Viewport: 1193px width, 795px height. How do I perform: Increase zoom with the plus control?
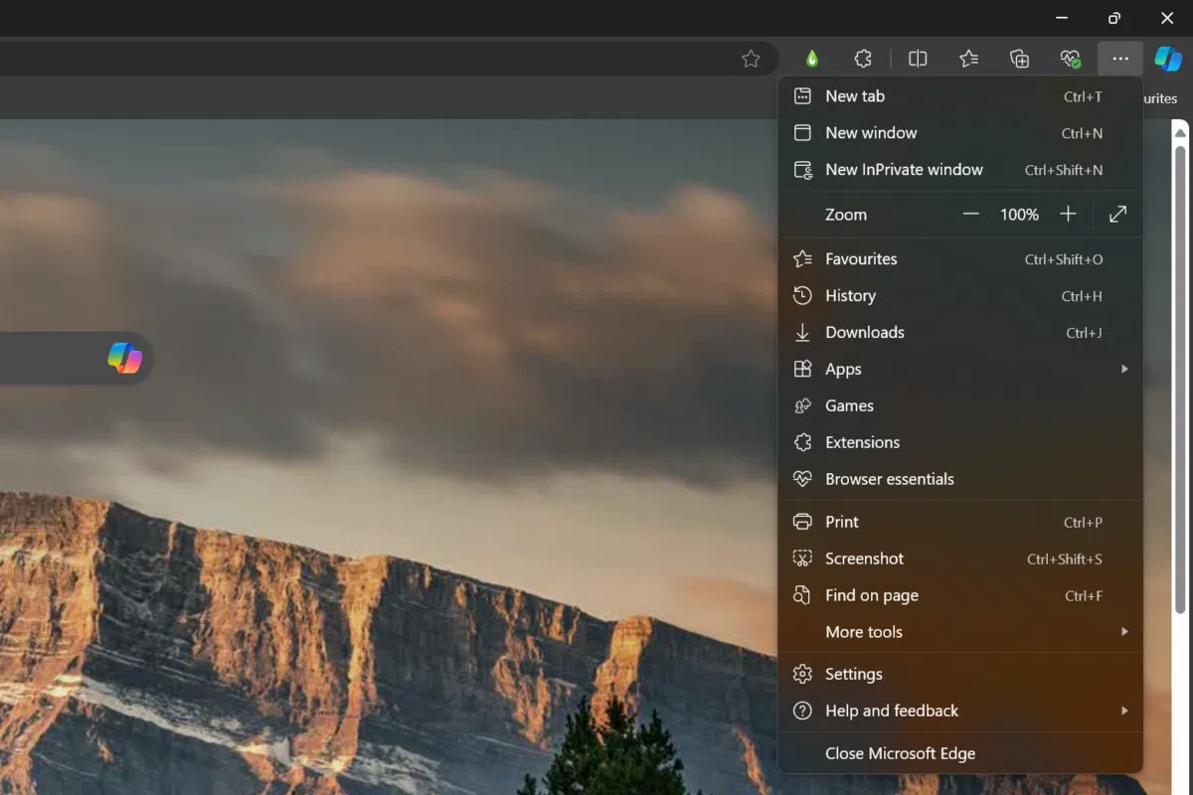click(x=1068, y=214)
